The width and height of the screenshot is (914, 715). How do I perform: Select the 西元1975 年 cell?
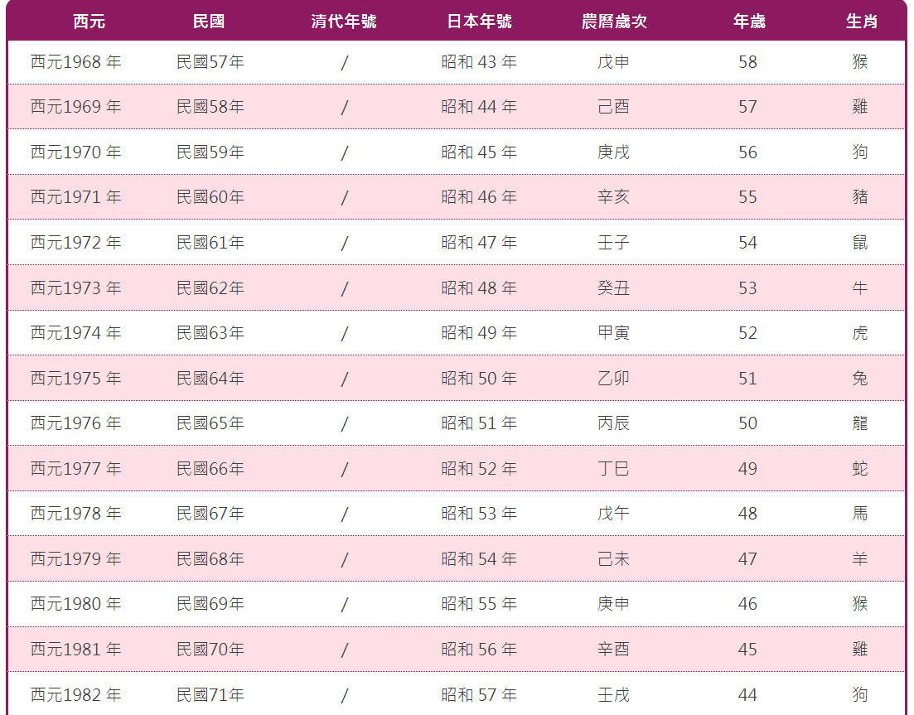(75, 378)
